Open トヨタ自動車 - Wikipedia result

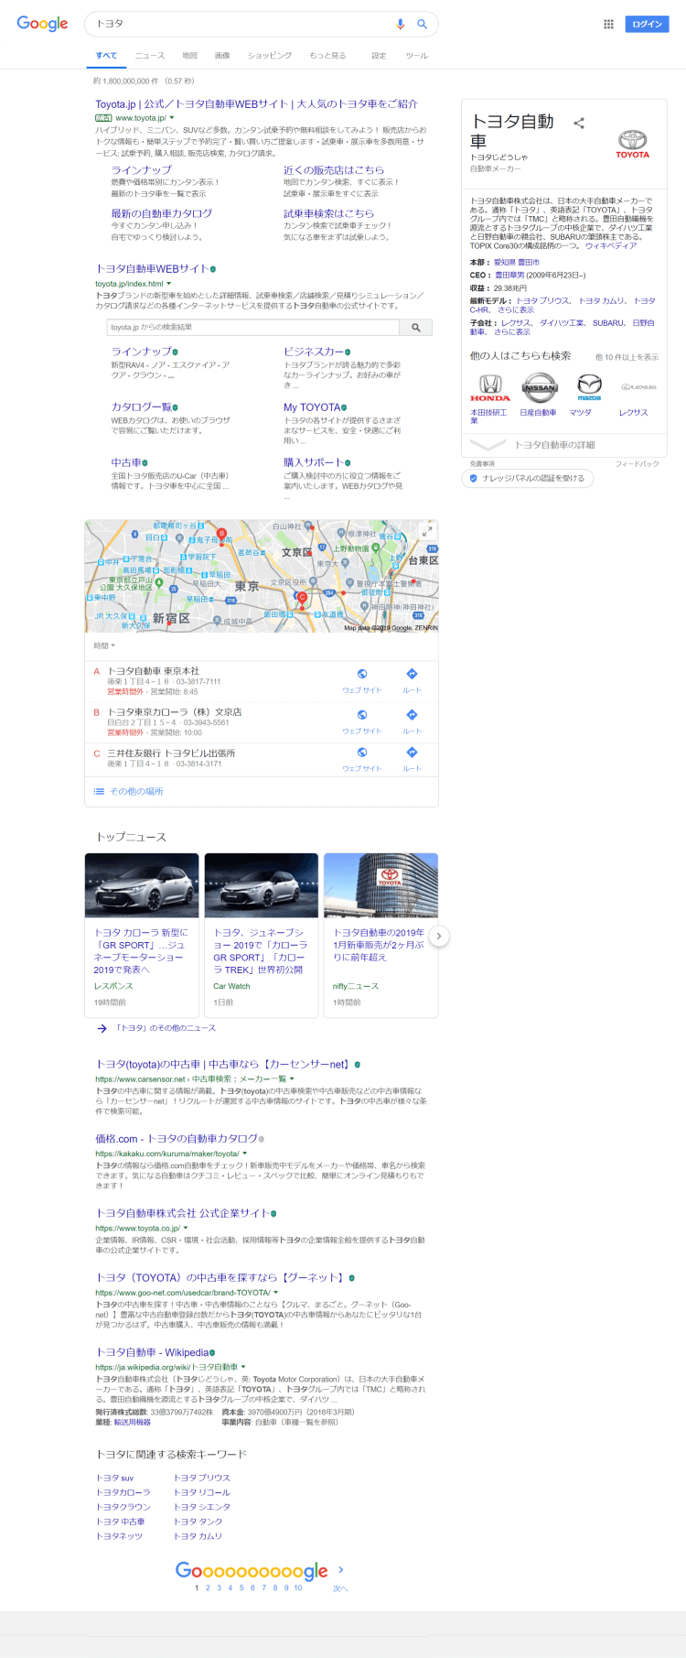point(152,1352)
